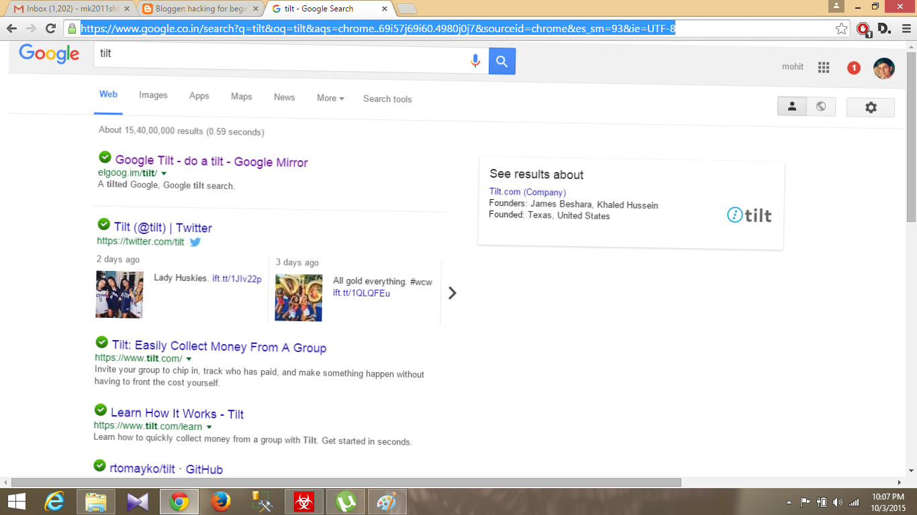Activate voice search microphone icon
The width and height of the screenshot is (917, 515).
(475, 61)
